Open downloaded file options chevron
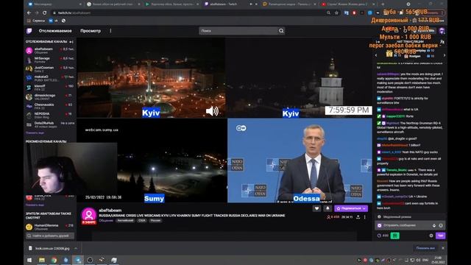The image size is (471, 265). coord(76,248)
